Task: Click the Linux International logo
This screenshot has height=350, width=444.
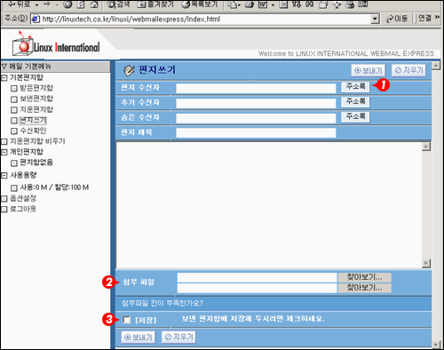Action: [x=56, y=44]
